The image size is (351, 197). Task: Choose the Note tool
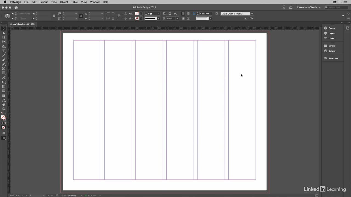tap(4, 96)
